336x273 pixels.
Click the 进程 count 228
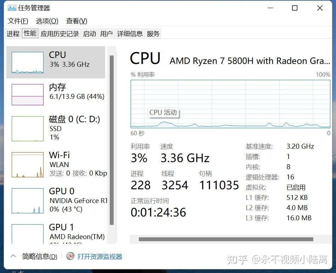pos(141,185)
